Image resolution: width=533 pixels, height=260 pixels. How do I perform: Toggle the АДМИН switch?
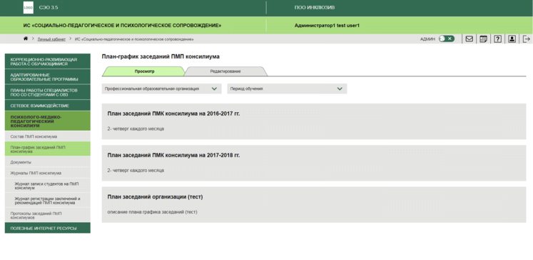pyautogui.click(x=447, y=39)
